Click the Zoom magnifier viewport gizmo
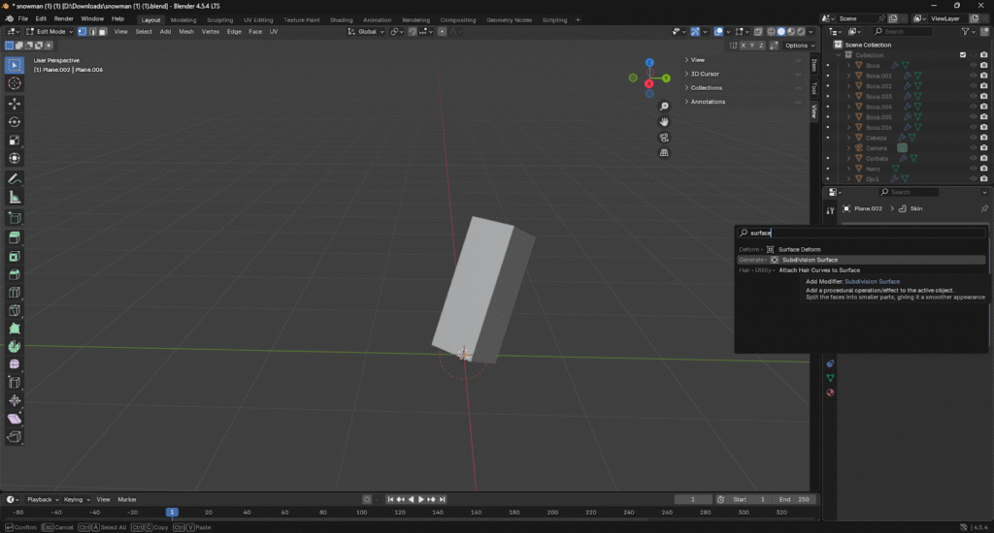The height and width of the screenshot is (533, 994). (664, 106)
